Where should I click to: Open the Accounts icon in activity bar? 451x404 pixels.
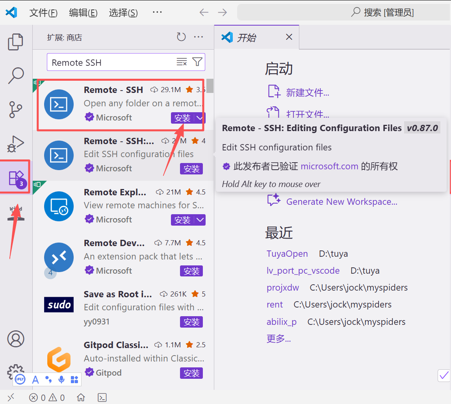pyautogui.click(x=15, y=339)
